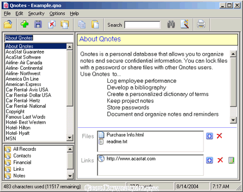Open the Edit menu
Screen dimensions: 243x192
(x=19, y=14)
